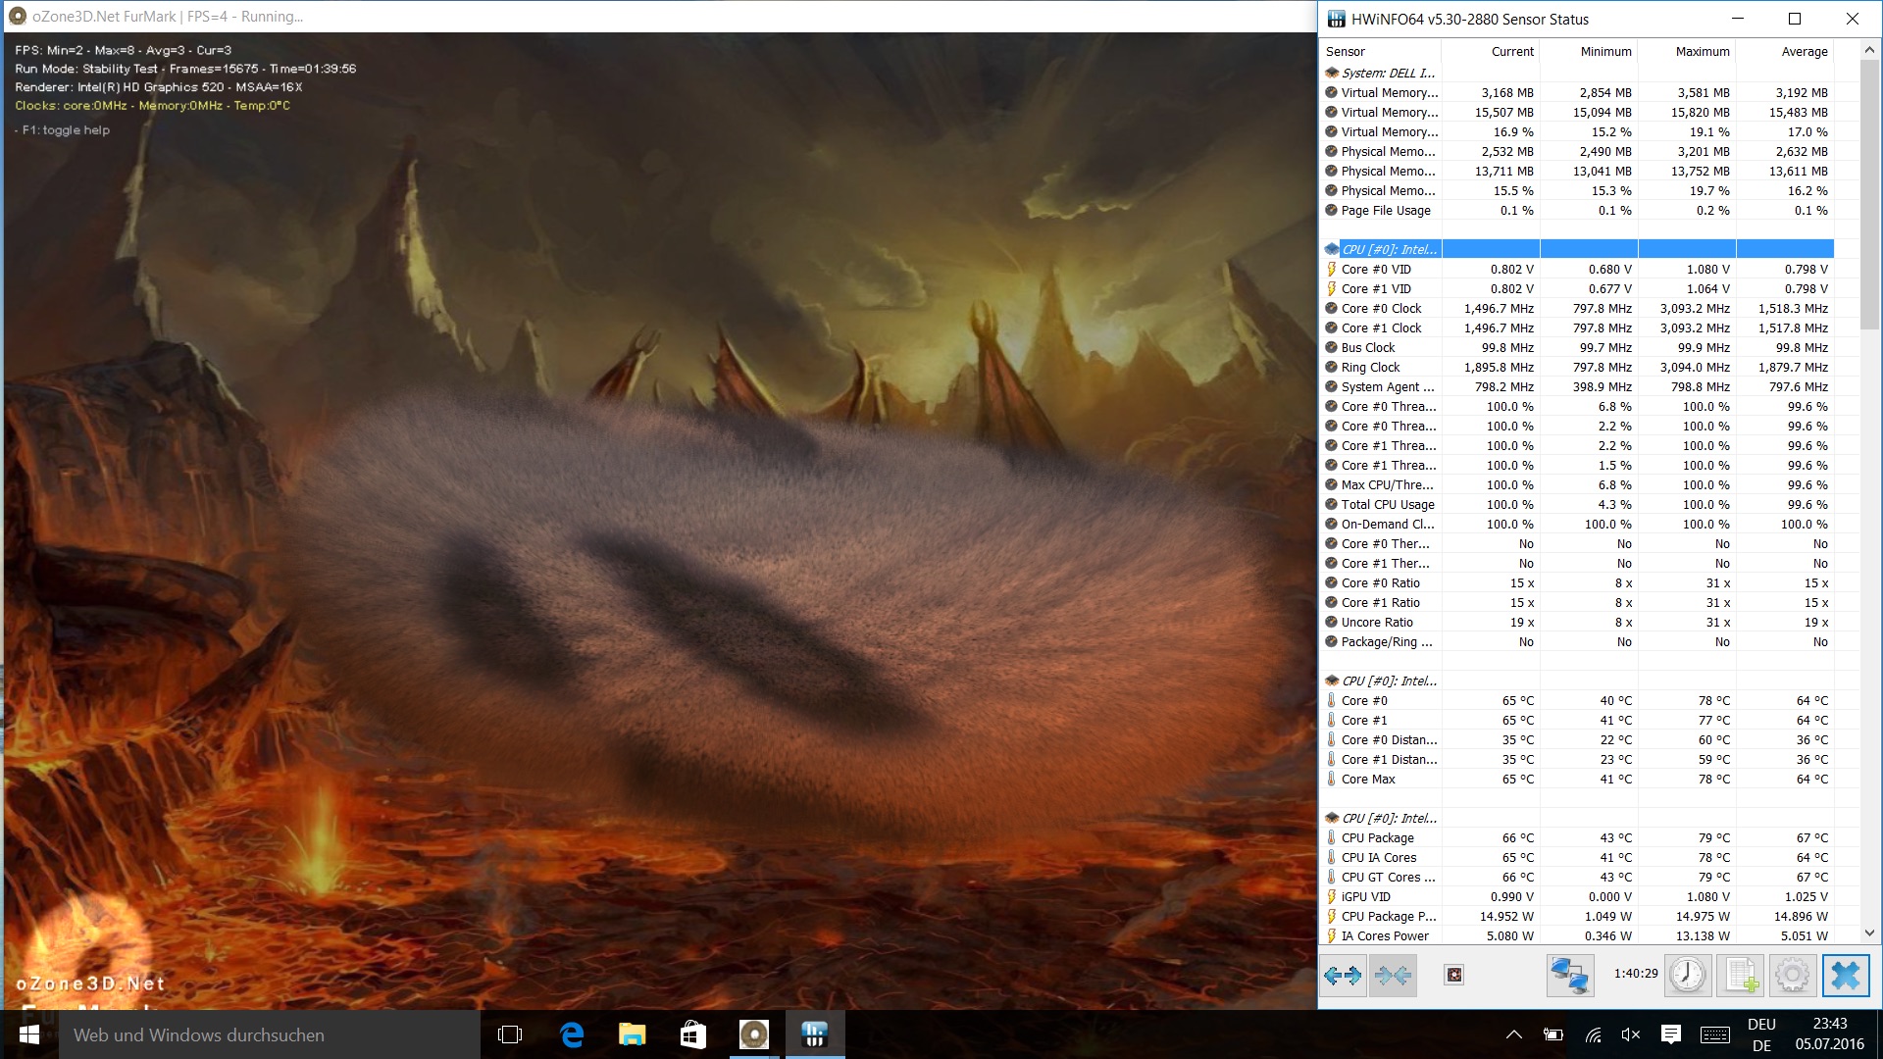Click the Average column header
The height and width of the screenshot is (1059, 1883).
(1804, 51)
